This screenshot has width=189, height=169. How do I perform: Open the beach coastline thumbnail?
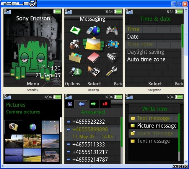pos(50,141)
